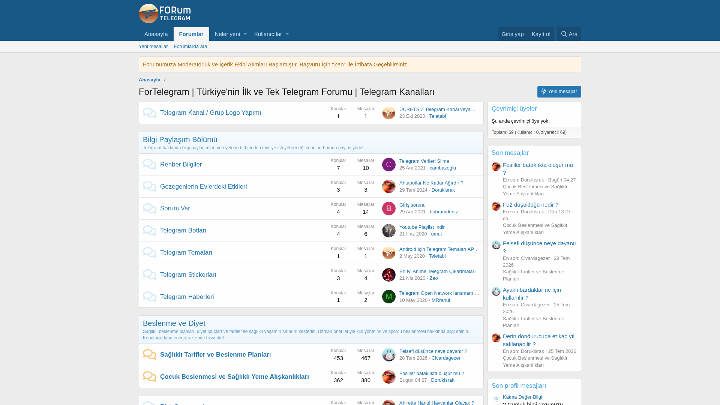Screen dimensions: 720x405
Task: Open MRahul green M avatar
Action: coord(389,297)
